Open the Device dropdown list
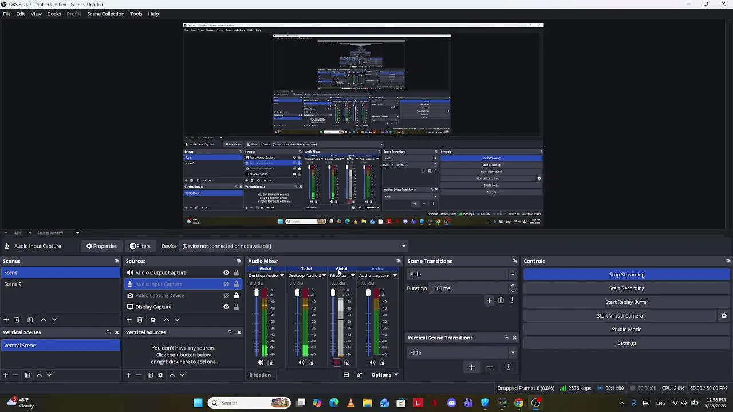733x412 pixels. [293, 246]
